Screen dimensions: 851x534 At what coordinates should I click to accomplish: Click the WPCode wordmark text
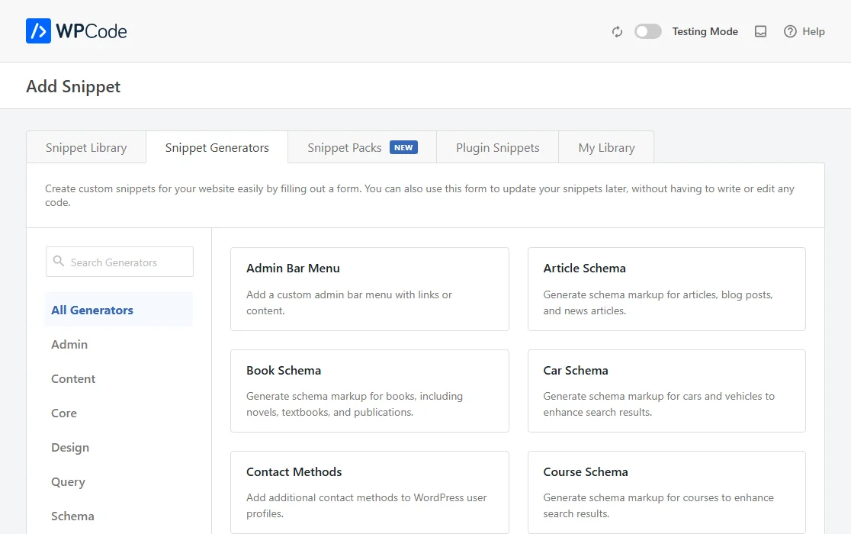point(92,31)
